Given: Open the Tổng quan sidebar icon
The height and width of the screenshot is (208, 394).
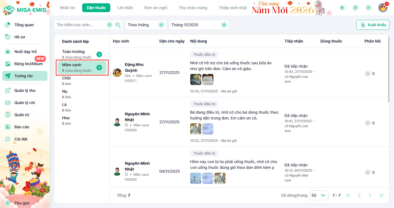Looking at the screenshot, I should coord(8,25).
